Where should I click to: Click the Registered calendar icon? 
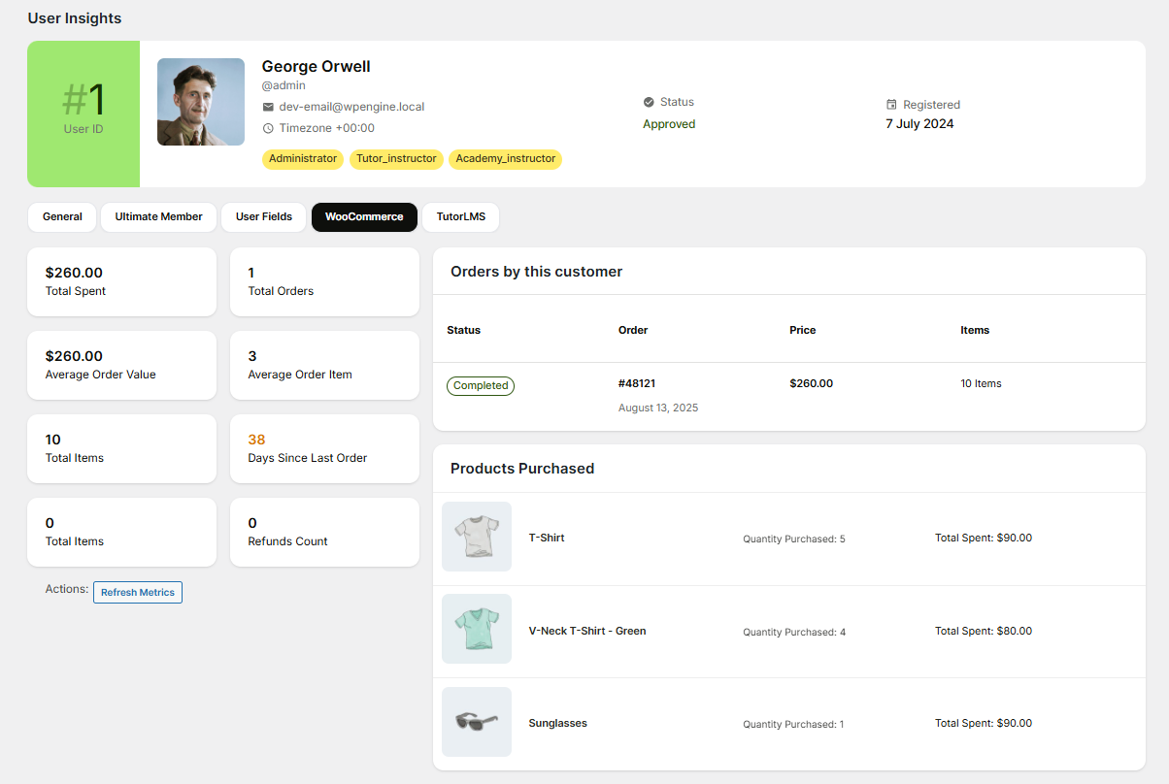pos(891,105)
